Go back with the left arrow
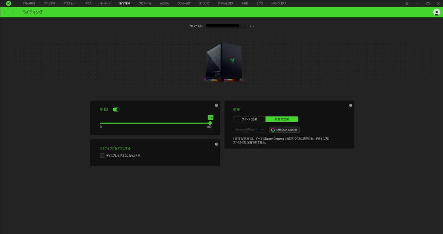 4,12
